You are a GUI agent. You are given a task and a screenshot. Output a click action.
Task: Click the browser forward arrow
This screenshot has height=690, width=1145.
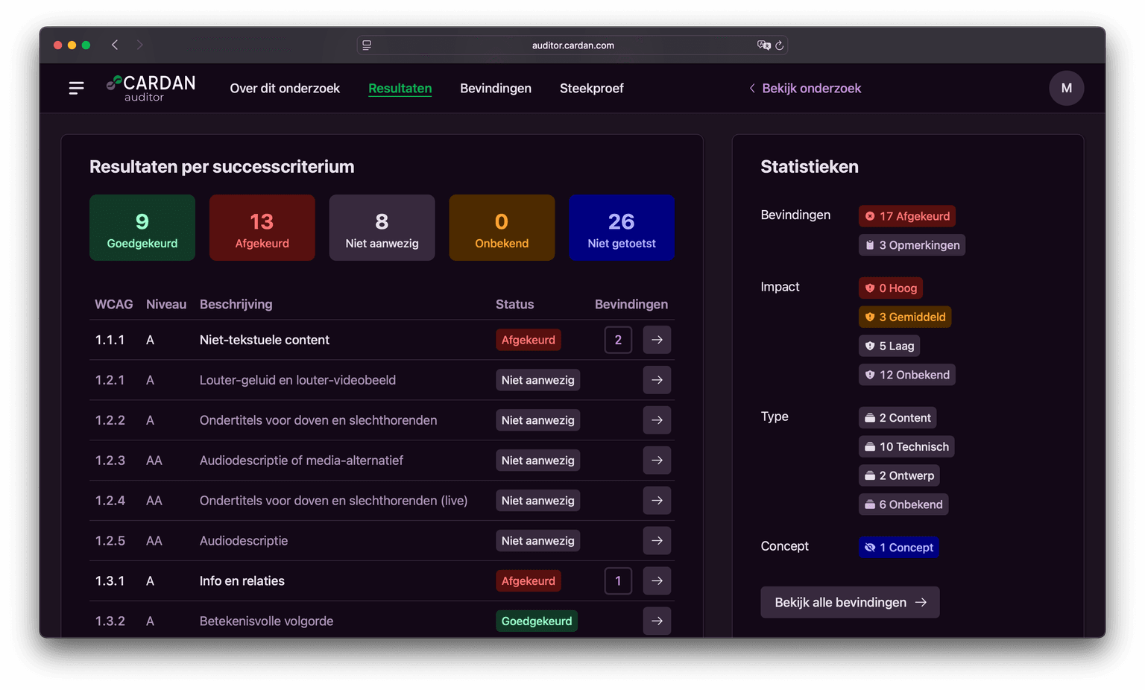pyautogui.click(x=139, y=45)
